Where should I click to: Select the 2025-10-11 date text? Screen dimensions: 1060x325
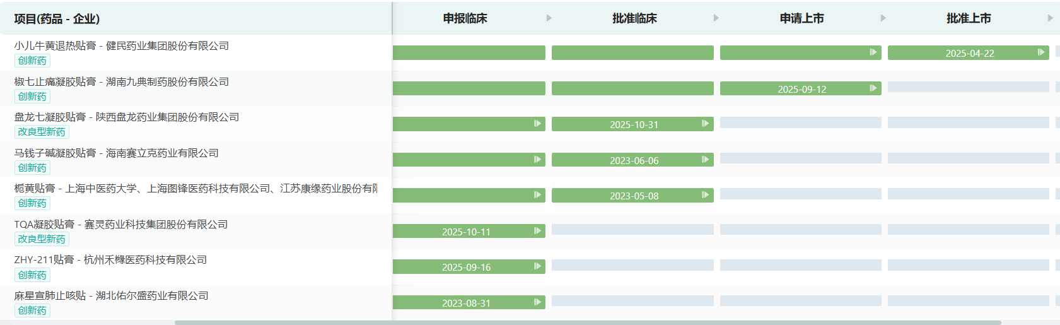466,232
